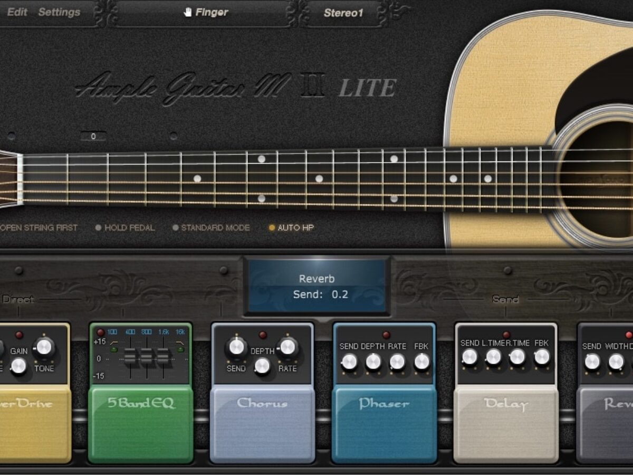This screenshot has width=633, height=475.
Task: Open the Edit menu
Action: 17,12
